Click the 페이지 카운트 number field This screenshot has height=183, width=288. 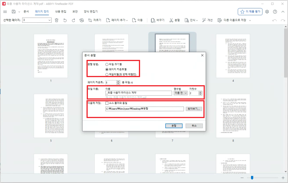[x=111, y=83]
